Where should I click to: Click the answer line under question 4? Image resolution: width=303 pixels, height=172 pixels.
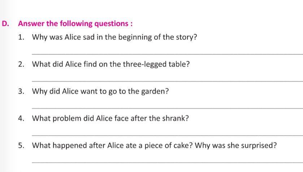tap(167, 135)
